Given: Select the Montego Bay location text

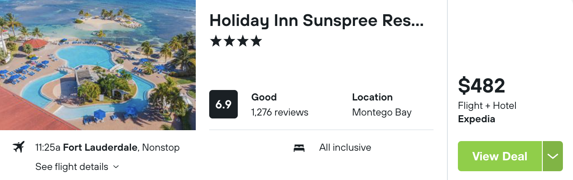Looking at the screenshot, I should point(382,112).
